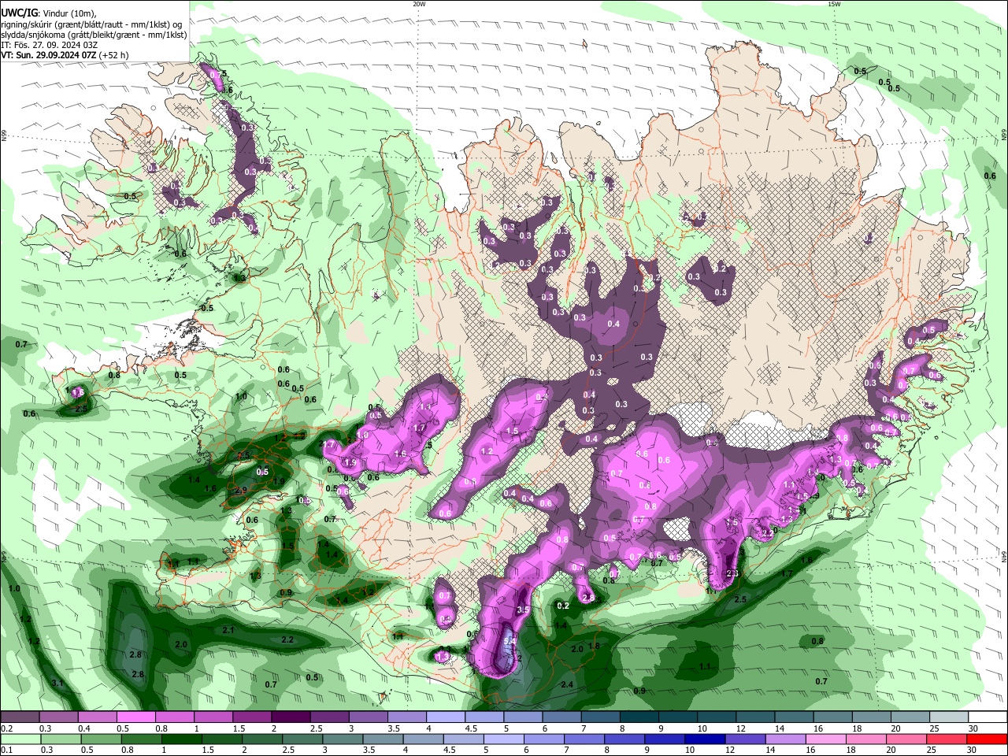Click the '2.1' rain value on the map
Viewport: 1008px width, 756px height.
[x=228, y=630]
